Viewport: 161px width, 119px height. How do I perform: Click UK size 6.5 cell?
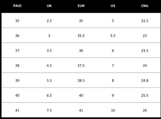[49, 95]
